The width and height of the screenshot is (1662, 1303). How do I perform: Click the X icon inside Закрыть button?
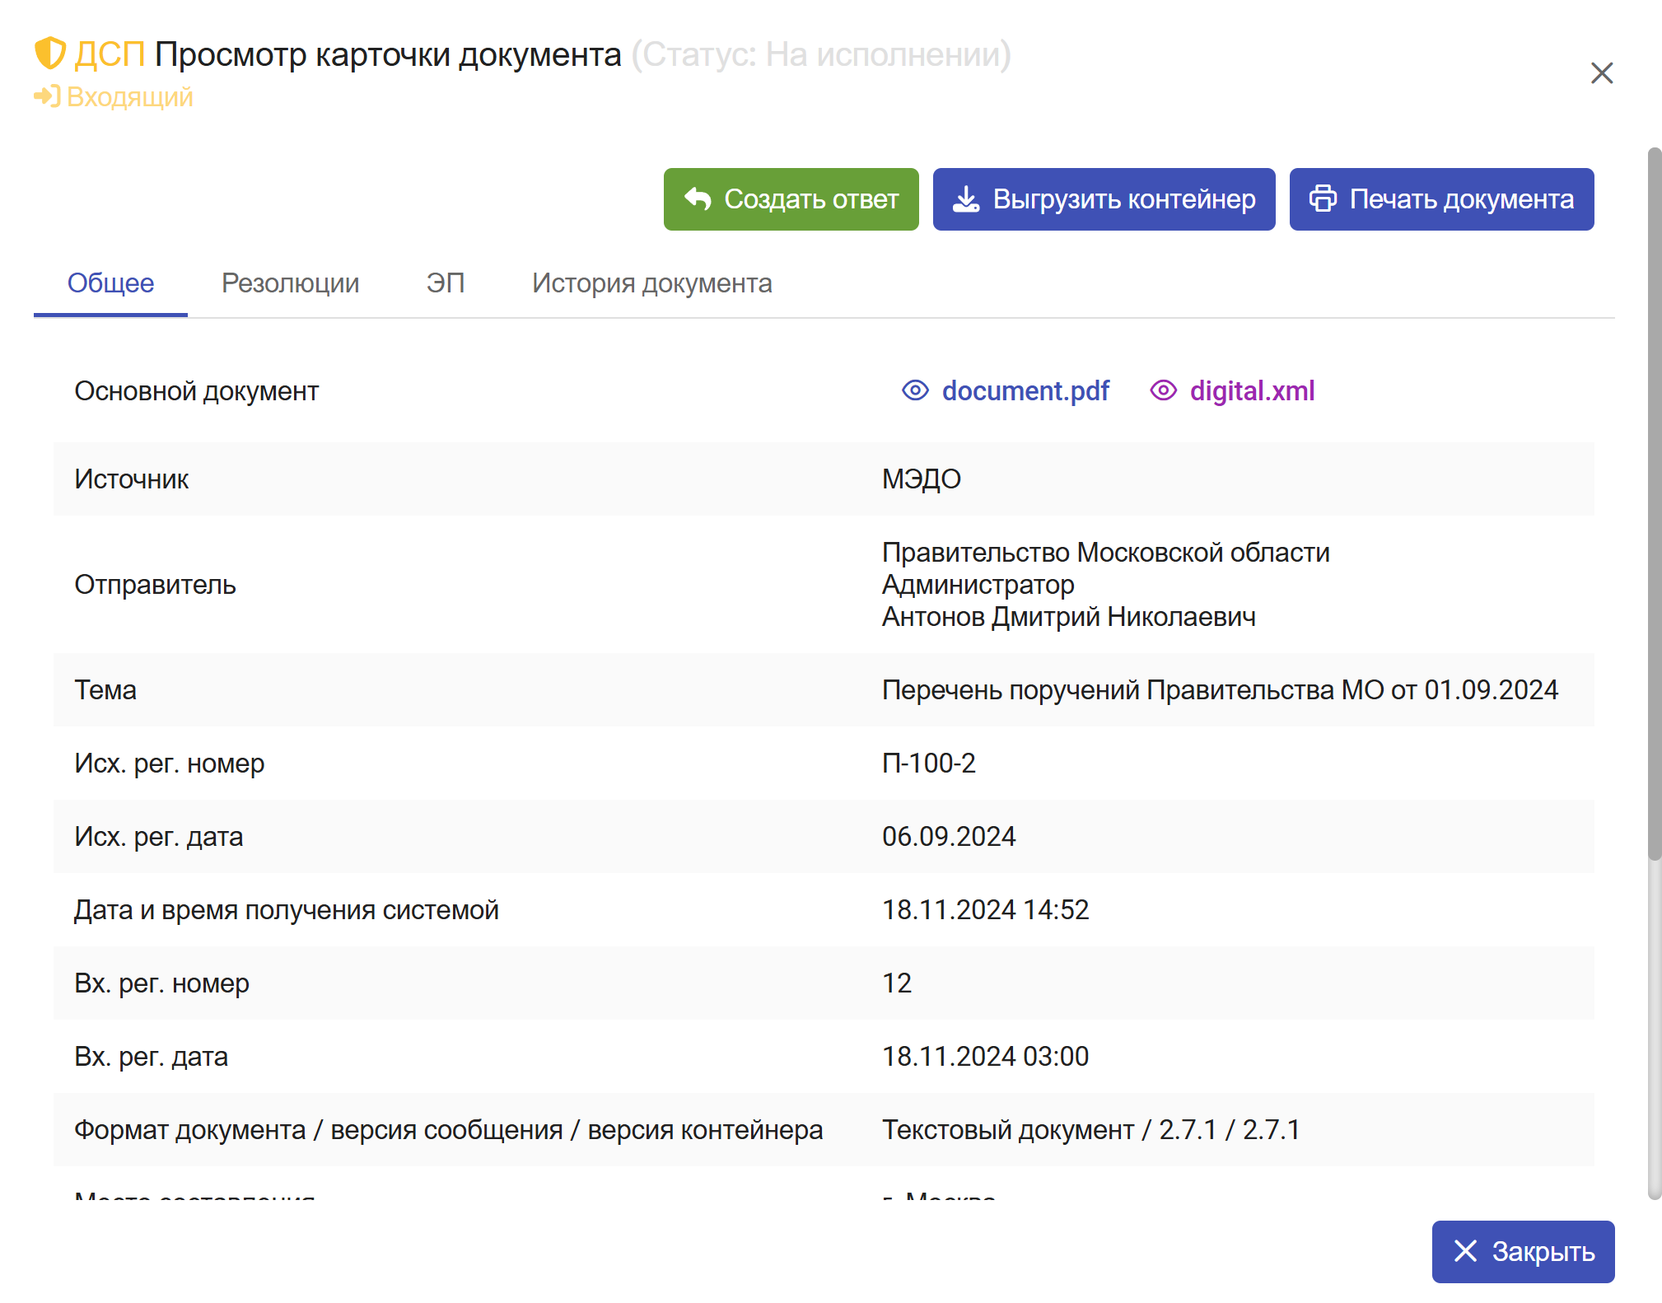pyautogui.click(x=1465, y=1251)
